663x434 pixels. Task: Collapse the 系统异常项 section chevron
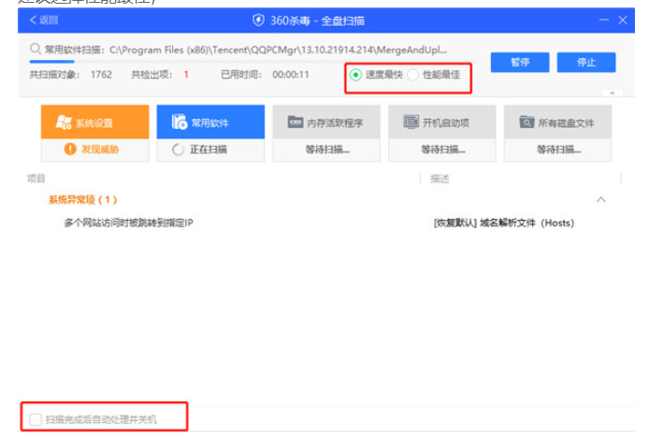click(x=600, y=200)
